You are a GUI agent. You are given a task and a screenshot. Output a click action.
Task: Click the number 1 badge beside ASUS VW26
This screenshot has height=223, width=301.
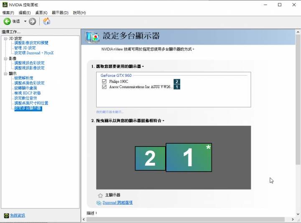177,87
